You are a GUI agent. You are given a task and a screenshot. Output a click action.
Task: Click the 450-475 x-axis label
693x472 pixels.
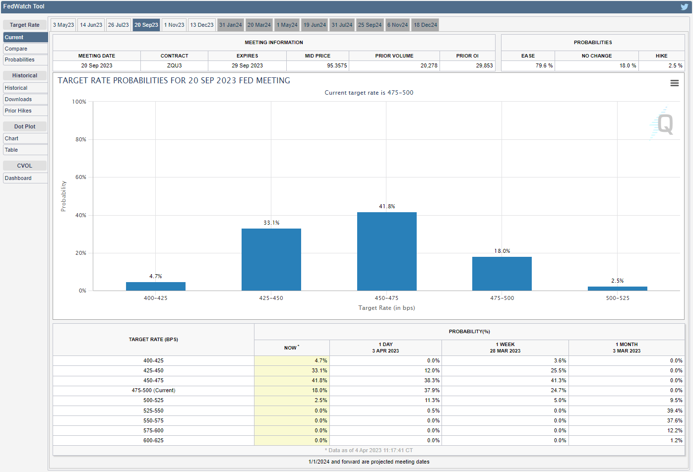point(386,298)
